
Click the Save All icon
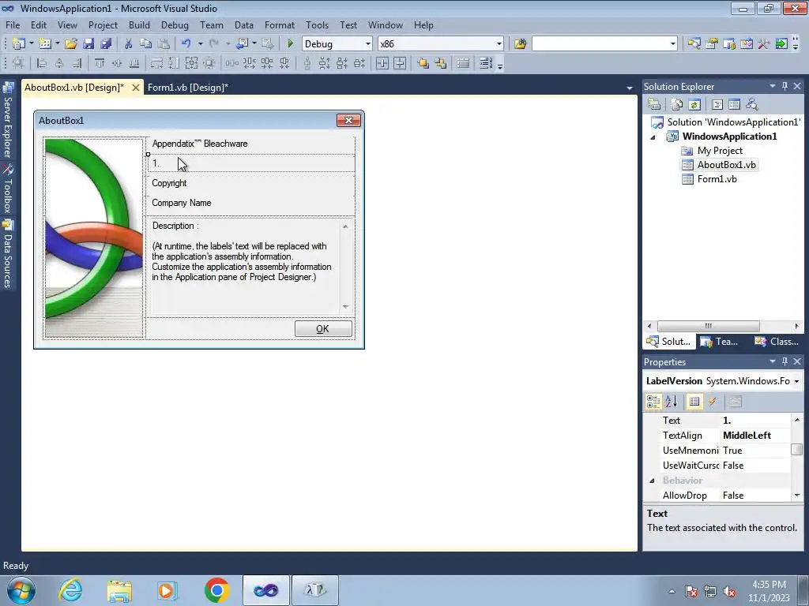pyautogui.click(x=106, y=44)
